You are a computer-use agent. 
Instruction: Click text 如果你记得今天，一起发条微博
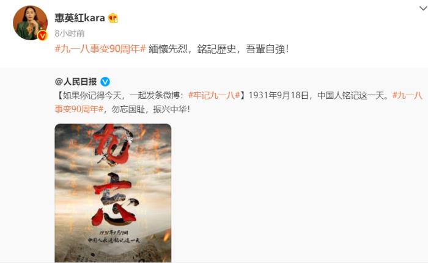click(x=122, y=95)
